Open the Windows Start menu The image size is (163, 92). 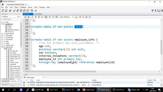click(3, 90)
